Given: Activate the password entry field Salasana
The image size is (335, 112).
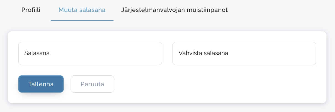Looking at the screenshot, I should pos(90,54).
